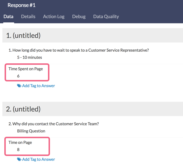Switch to the Data tab
Image resolution: width=183 pixels, height=168 pixels.
(x=8, y=17)
